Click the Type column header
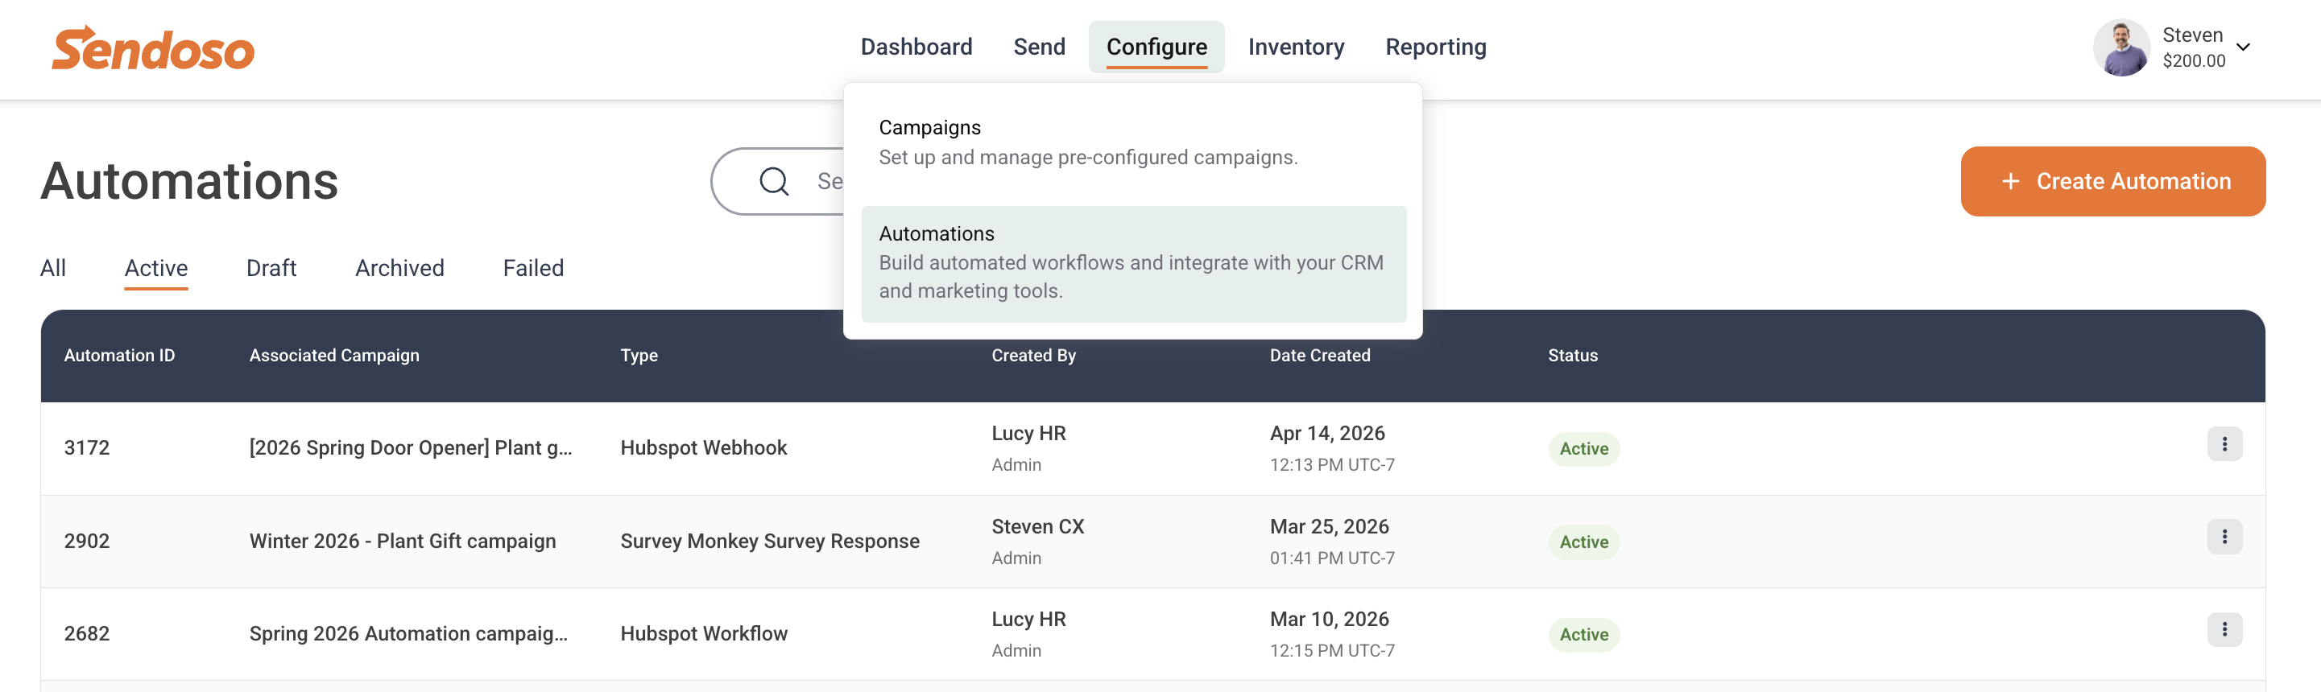Viewport: 2321px width, 692px height. pos(639,356)
